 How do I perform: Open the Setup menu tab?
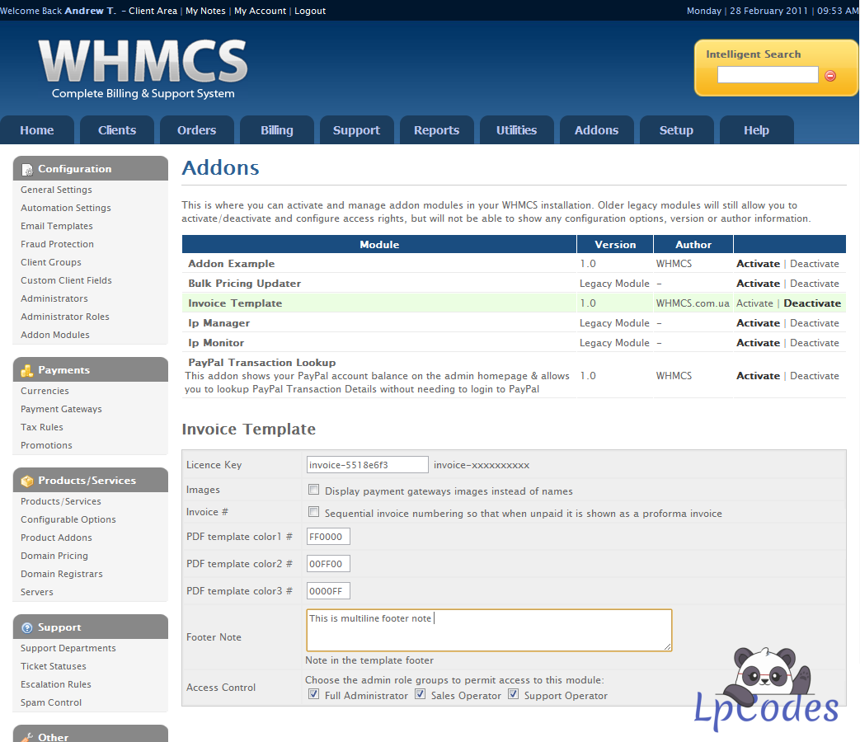point(676,130)
